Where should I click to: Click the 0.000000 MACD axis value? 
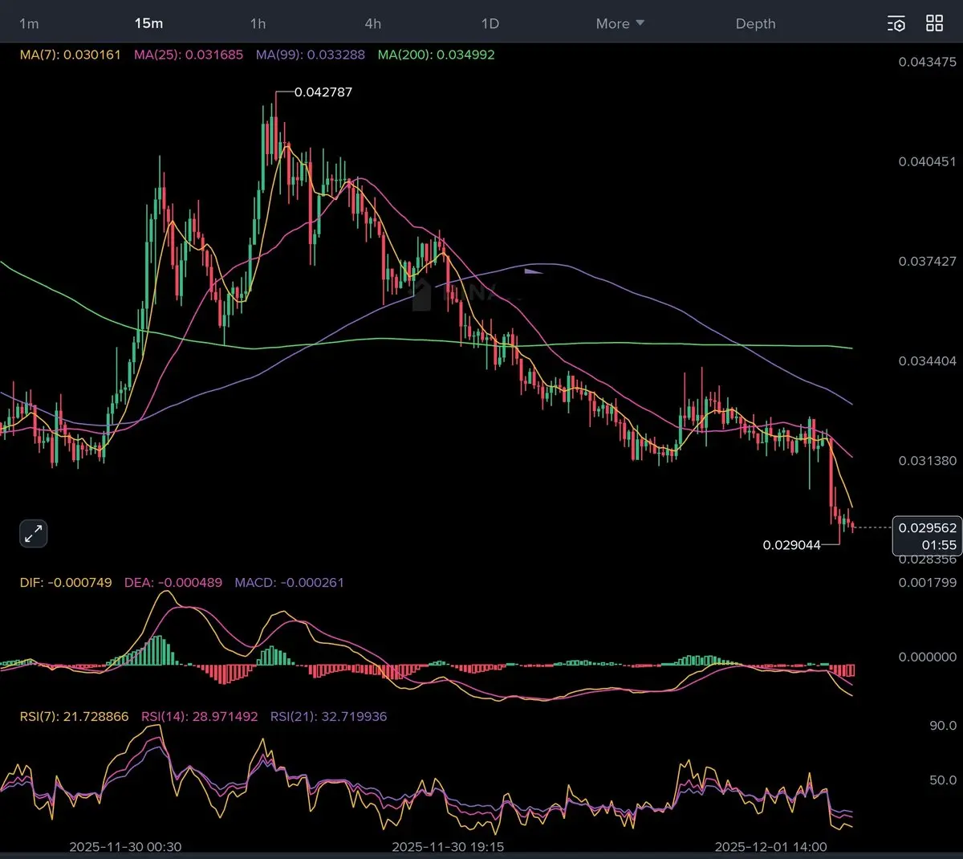tap(928, 657)
